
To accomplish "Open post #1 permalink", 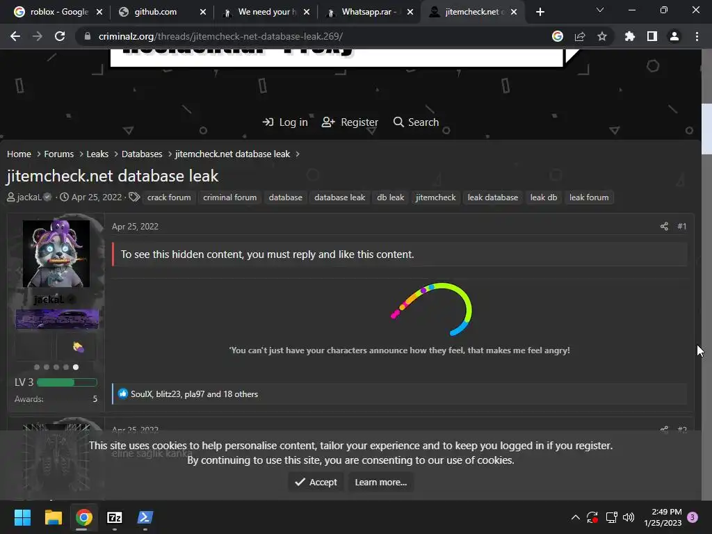I will click(x=682, y=226).
